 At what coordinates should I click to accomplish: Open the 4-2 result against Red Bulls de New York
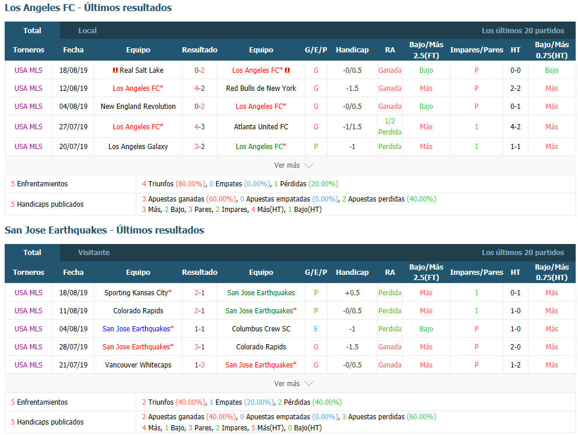[x=199, y=89]
